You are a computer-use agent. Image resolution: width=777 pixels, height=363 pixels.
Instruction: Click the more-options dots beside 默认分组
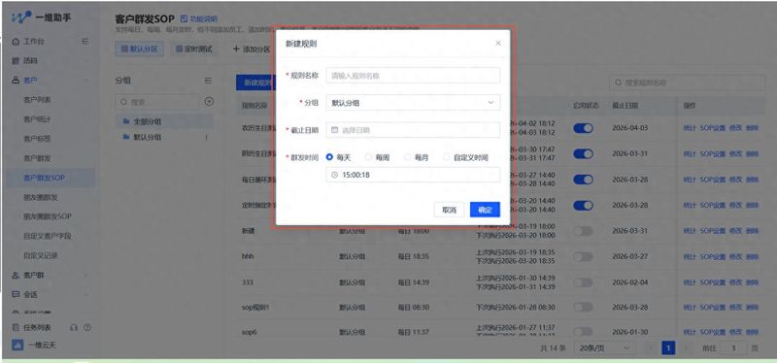click(x=206, y=137)
